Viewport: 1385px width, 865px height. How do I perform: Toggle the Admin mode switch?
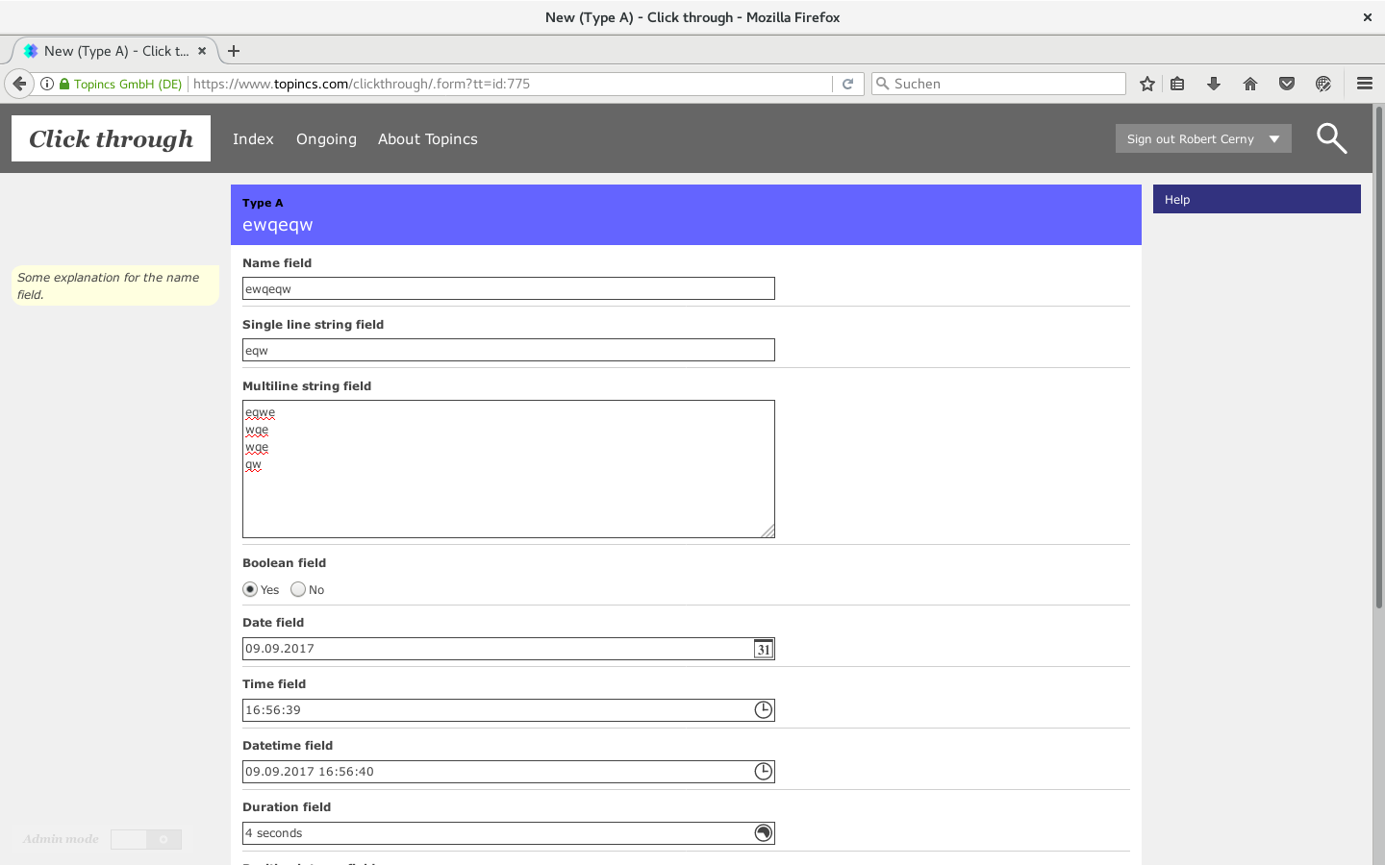tap(146, 839)
